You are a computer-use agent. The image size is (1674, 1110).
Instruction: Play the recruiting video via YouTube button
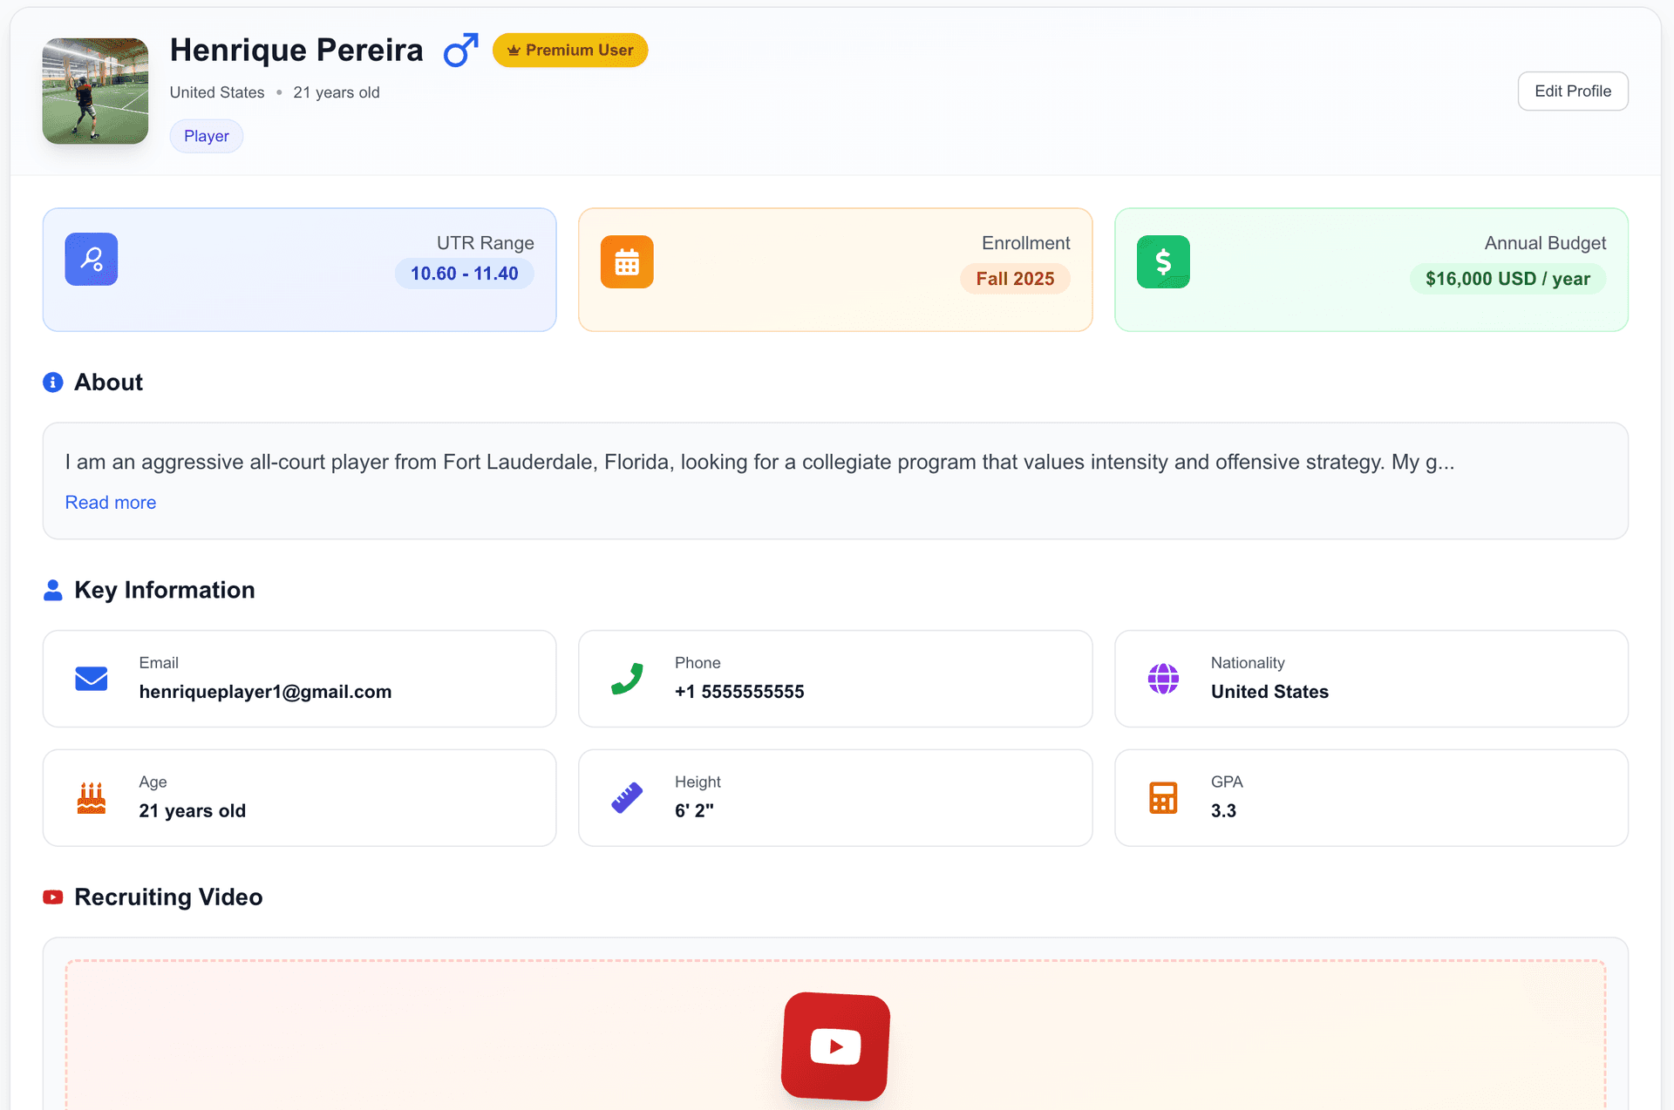834,1047
